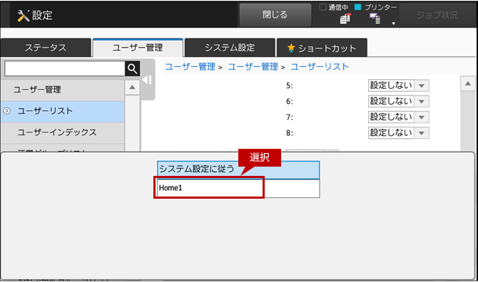Click the ショートカット star icon
The height and width of the screenshot is (282, 478).
pos(291,48)
